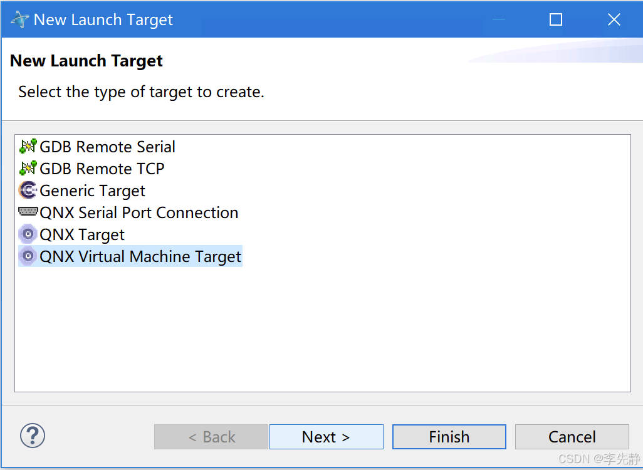Open help via question mark icon
The height and width of the screenshot is (470, 643).
(x=33, y=436)
